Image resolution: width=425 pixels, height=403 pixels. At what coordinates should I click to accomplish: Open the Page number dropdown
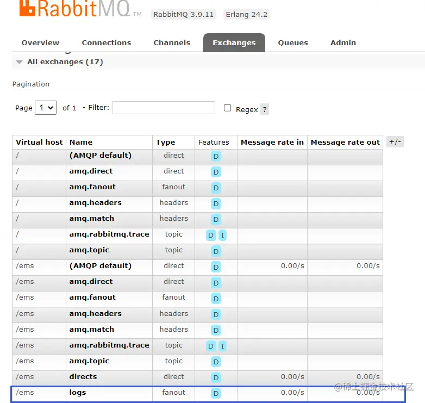tap(46, 108)
